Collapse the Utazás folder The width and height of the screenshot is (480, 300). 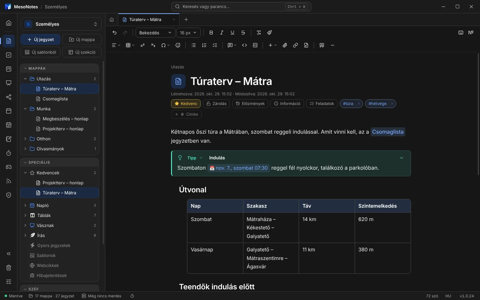tap(25, 79)
